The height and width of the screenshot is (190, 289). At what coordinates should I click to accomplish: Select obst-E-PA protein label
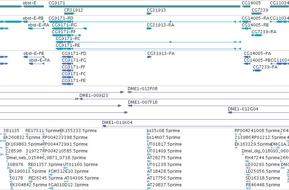click(x=39, y=60)
